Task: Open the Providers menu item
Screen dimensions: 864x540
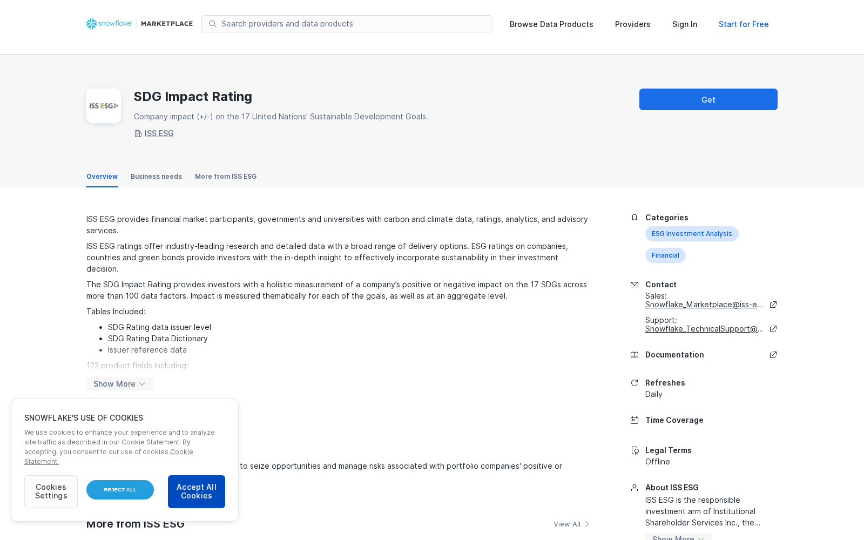Action: click(x=633, y=24)
